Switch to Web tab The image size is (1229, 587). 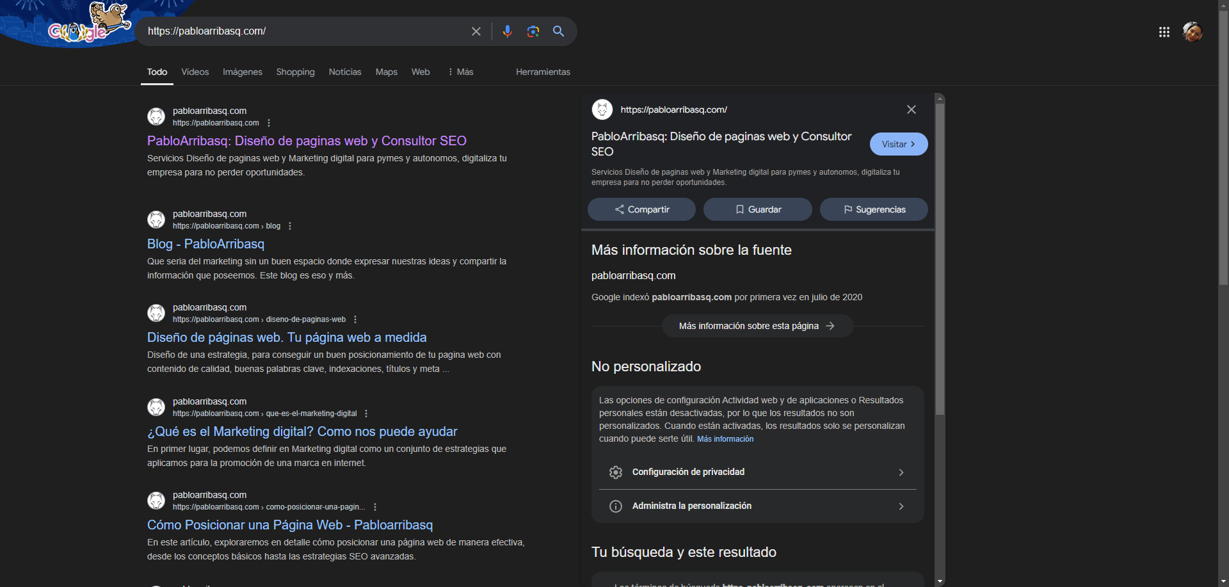coord(421,72)
